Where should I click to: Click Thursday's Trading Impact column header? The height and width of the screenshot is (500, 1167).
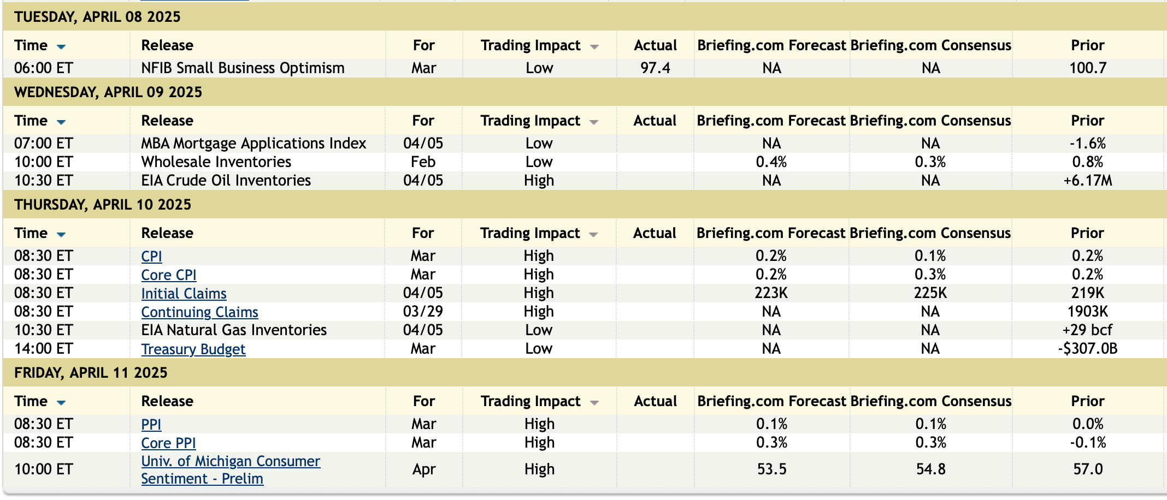tap(529, 233)
